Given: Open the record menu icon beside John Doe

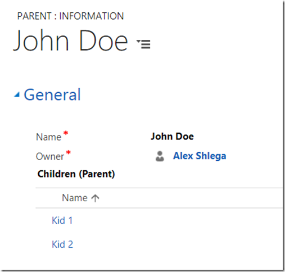Looking at the screenshot, I should click(143, 44).
